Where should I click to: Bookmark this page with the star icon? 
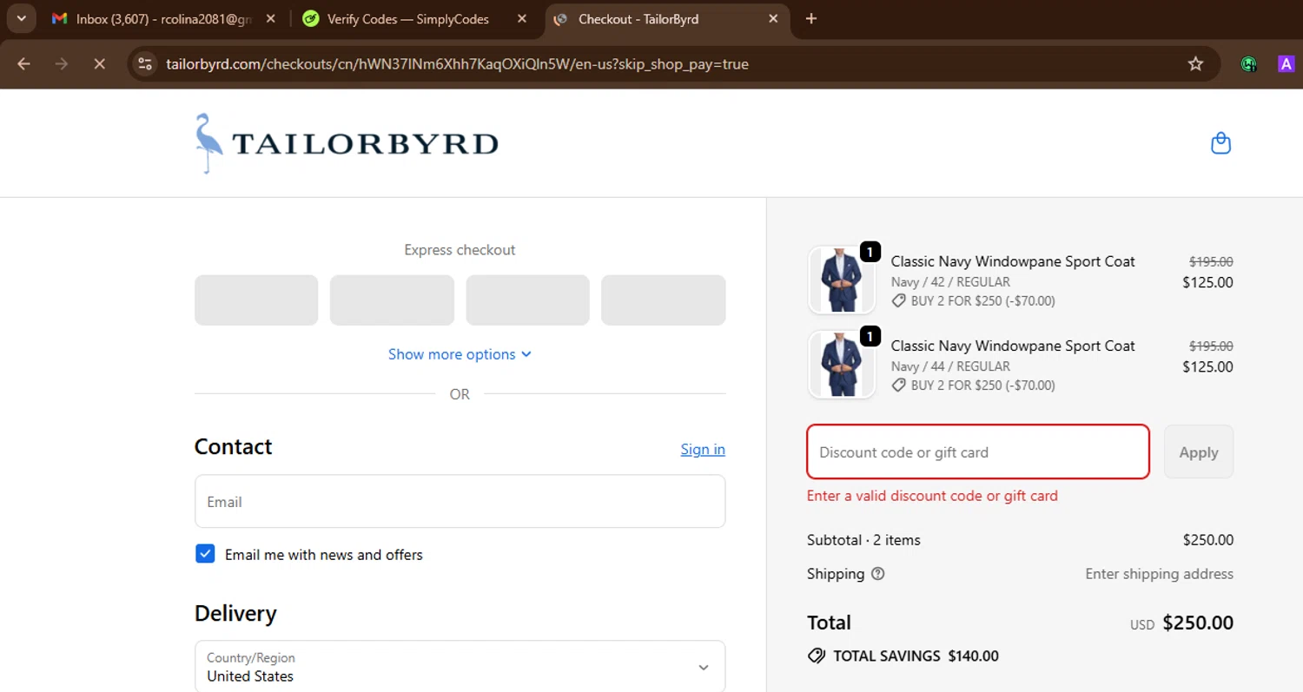[1195, 63]
